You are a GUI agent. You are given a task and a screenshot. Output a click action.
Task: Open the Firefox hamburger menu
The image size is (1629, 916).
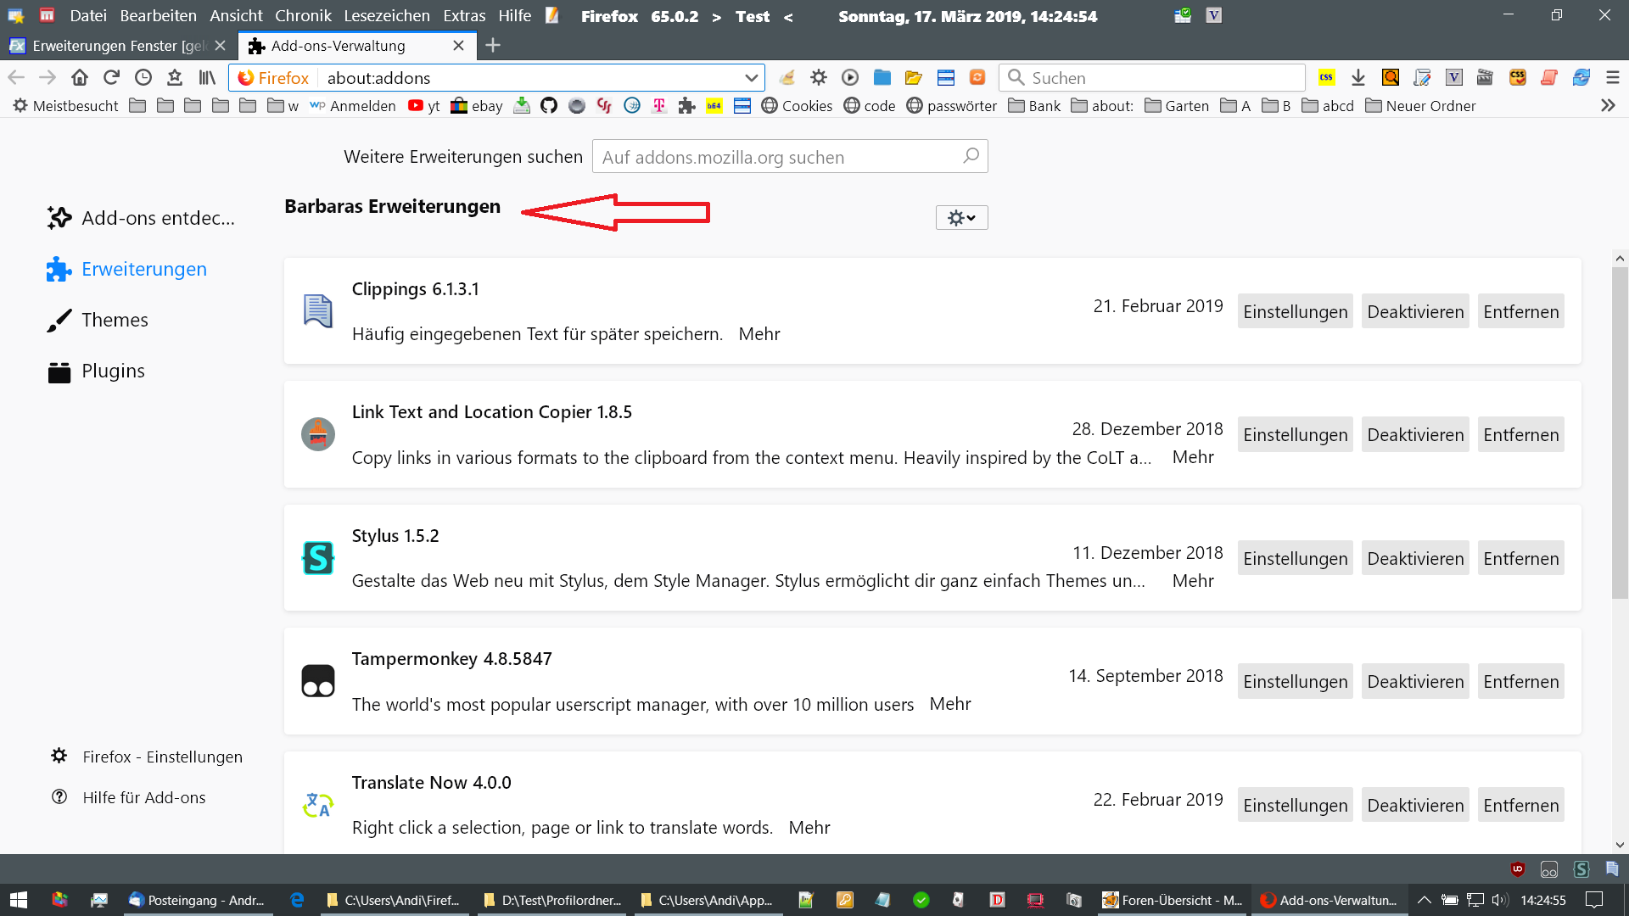click(x=1612, y=78)
